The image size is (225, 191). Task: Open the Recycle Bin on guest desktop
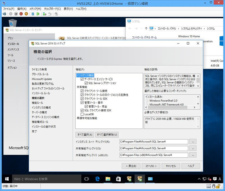pyautogui.click(x=13, y=23)
